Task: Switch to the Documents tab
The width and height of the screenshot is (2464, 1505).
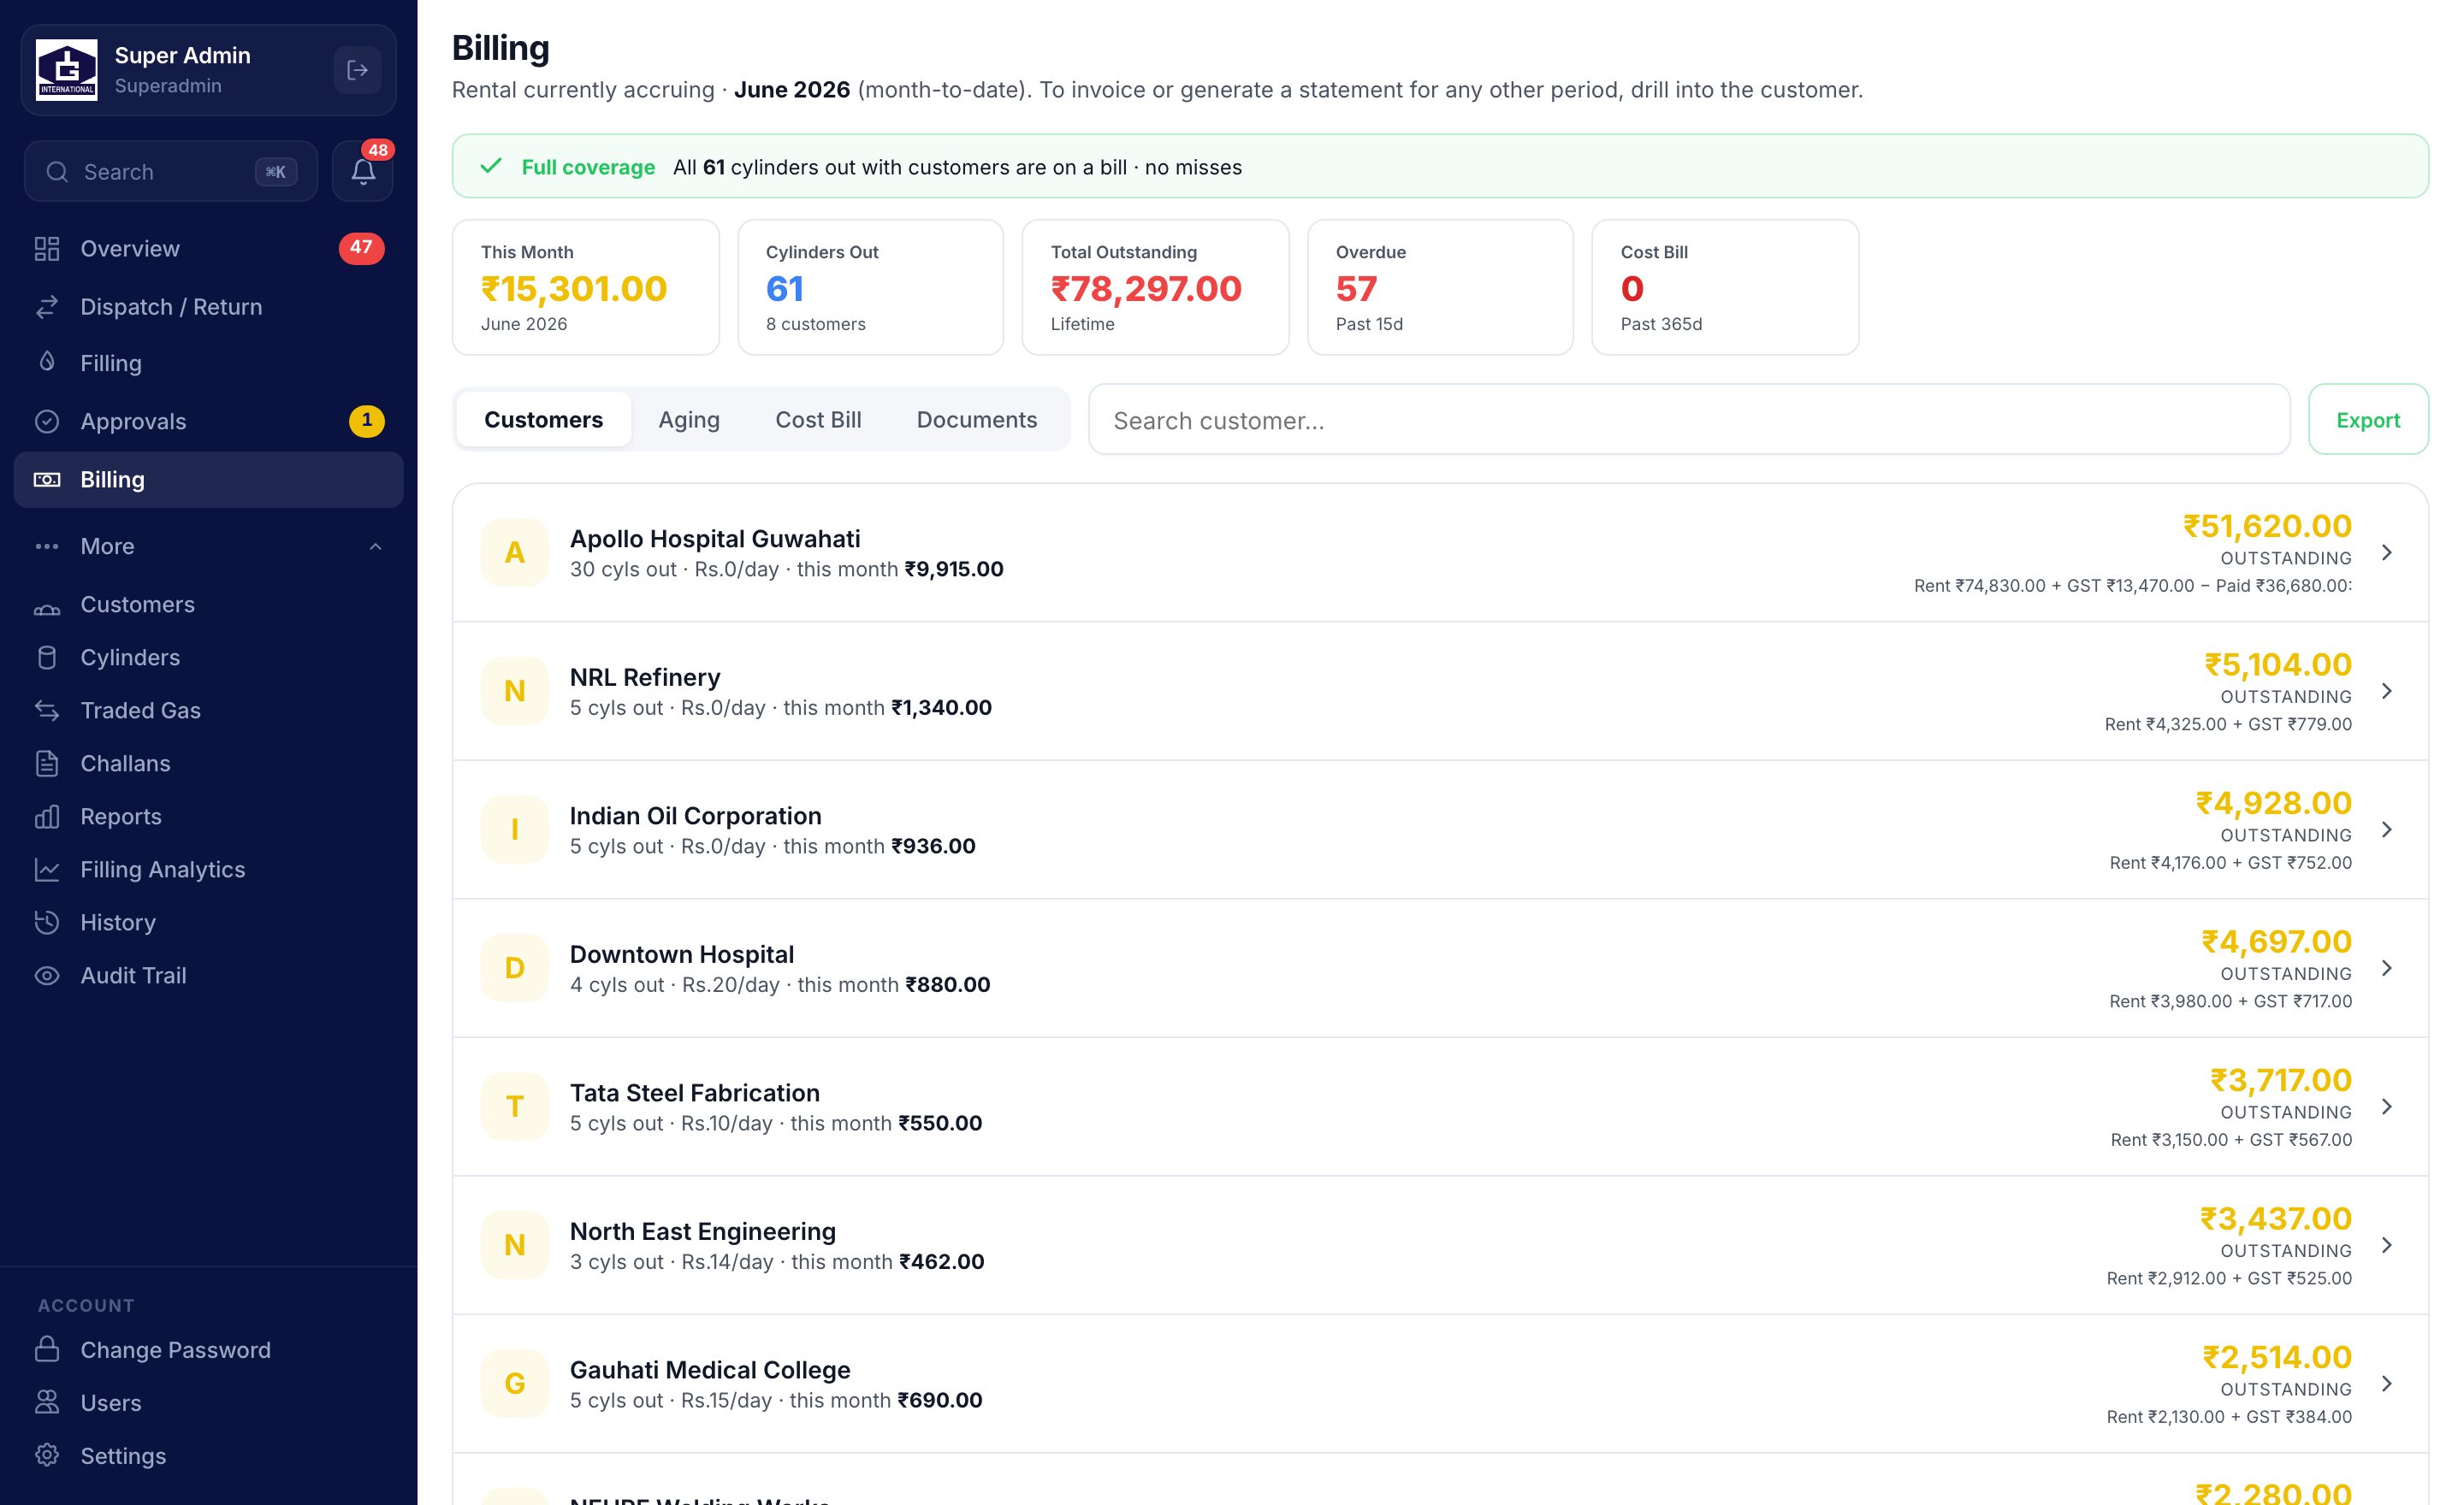Action: pyautogui.click(x=976, y=420)
